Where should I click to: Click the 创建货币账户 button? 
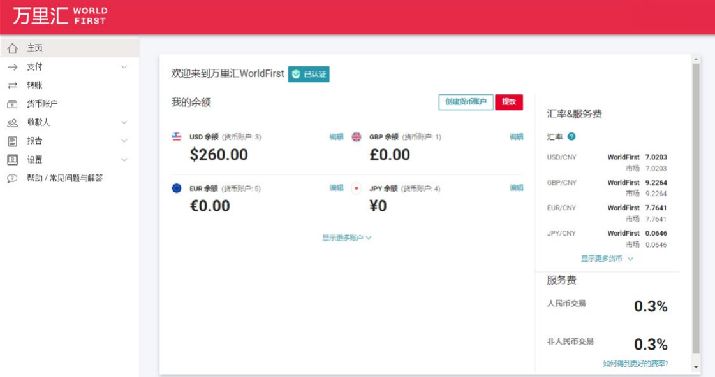click(466, 102)
